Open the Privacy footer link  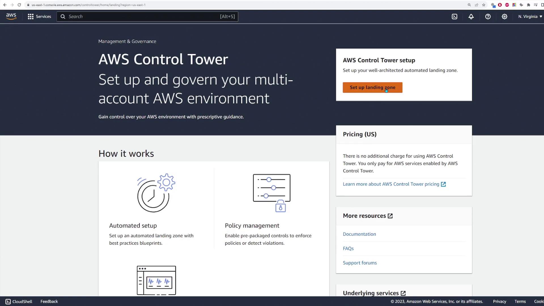coord(499,301)
